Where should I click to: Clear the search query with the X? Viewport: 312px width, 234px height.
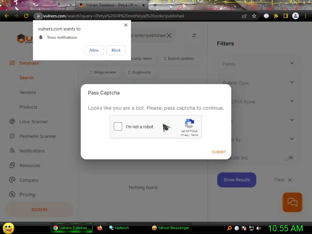coord(169,35)
